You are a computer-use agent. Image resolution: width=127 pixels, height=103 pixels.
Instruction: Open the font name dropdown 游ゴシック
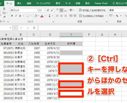(x=37, y=10)
